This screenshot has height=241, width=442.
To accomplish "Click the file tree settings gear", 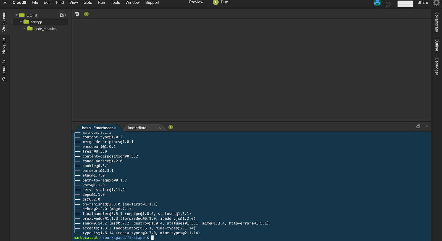I will pos(62,15).
